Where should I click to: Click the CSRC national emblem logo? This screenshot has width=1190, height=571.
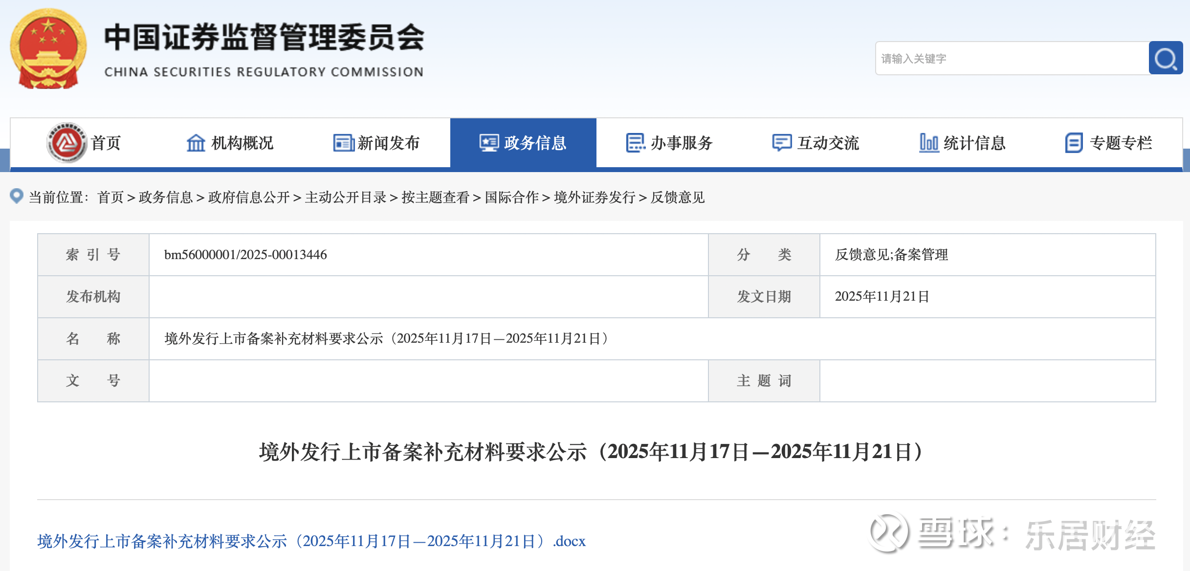48,49
